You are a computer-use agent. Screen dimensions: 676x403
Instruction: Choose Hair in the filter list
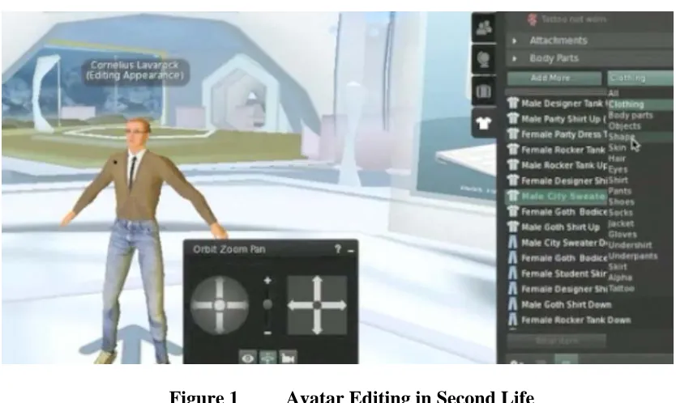[x=617, y=159]
